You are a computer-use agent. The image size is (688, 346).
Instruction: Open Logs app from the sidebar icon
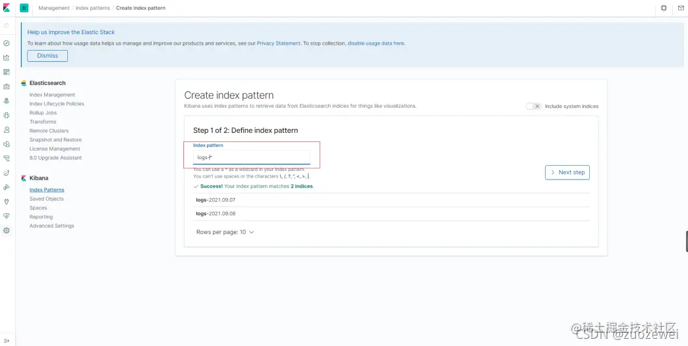7,143
